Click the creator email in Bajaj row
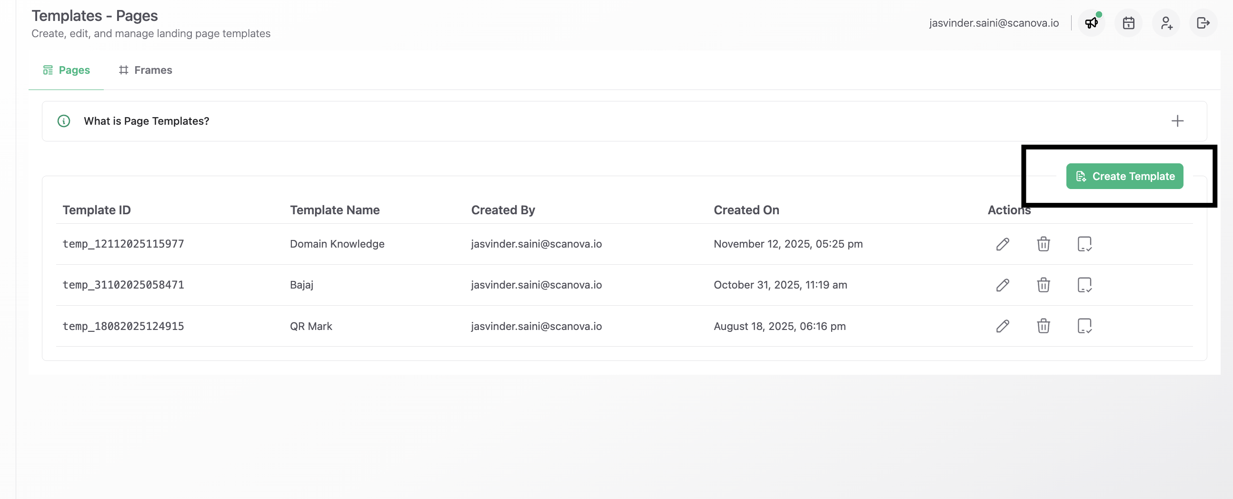This screenshot has width=1233, height=499. click(536, 285)
